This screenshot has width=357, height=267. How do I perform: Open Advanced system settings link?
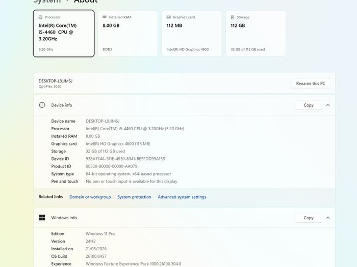[182, 197]
